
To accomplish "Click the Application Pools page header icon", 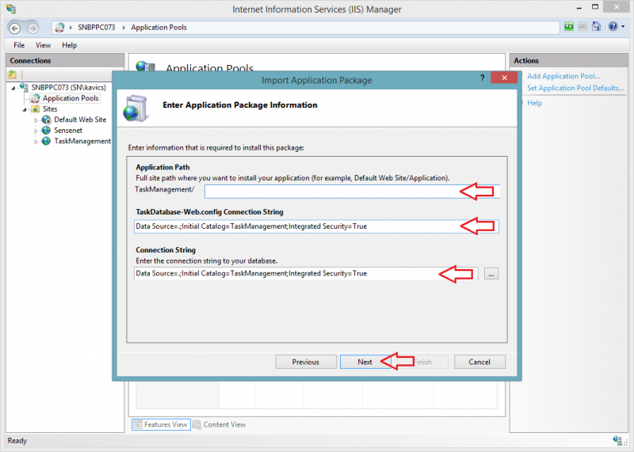I will (x=145, y=66).
